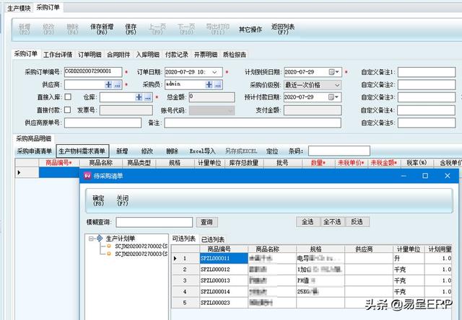
Task: Click the plus icon beside 供应商 field
Action: point(108,84)
